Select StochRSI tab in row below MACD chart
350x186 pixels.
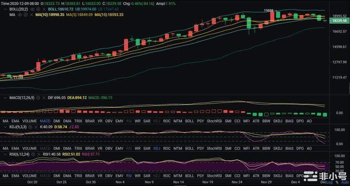coord(214,121)
